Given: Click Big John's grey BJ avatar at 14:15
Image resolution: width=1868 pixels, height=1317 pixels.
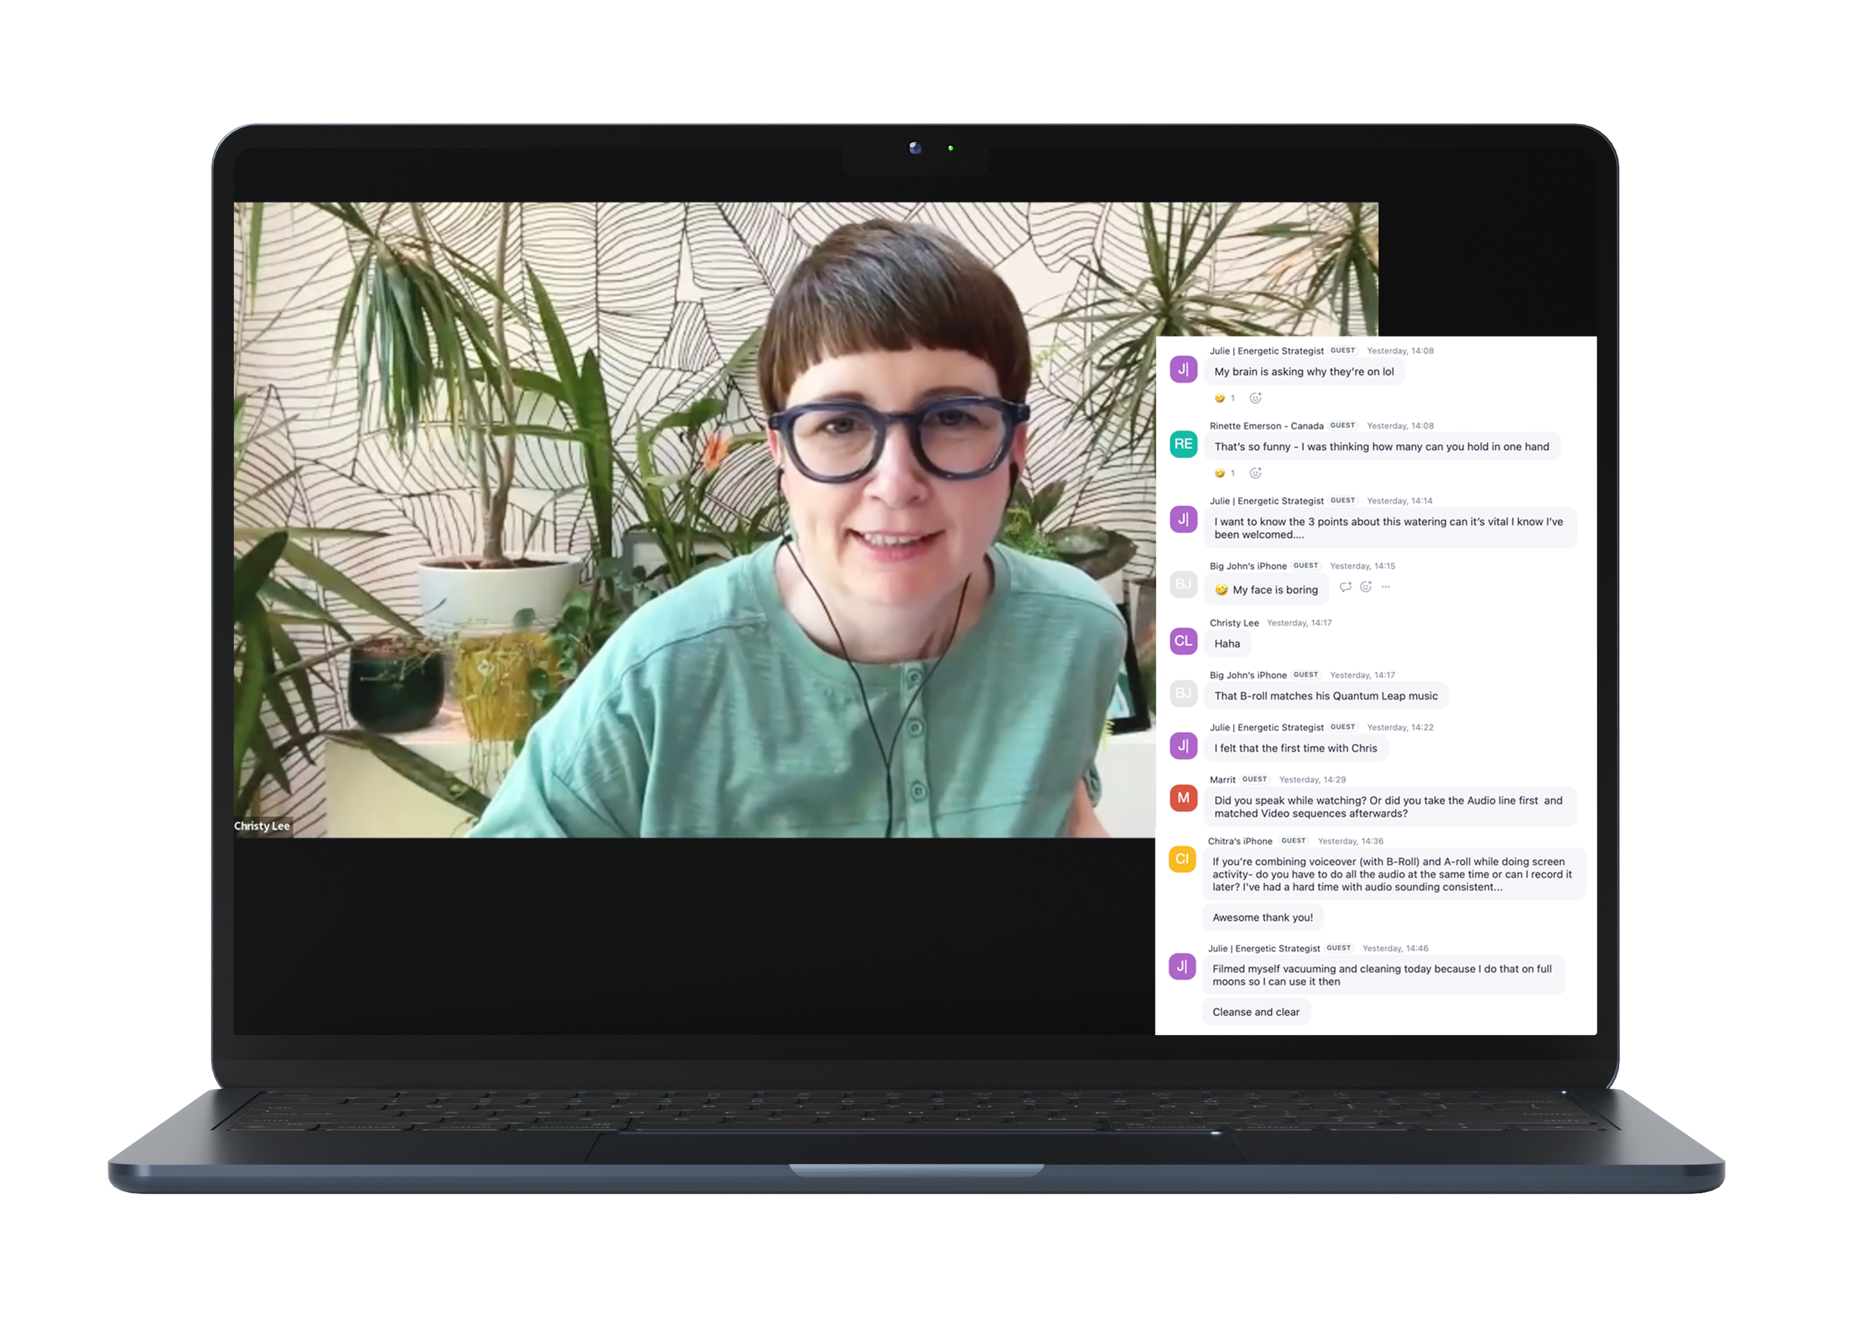Looking at the screenshot, I should click(1183, 584).
